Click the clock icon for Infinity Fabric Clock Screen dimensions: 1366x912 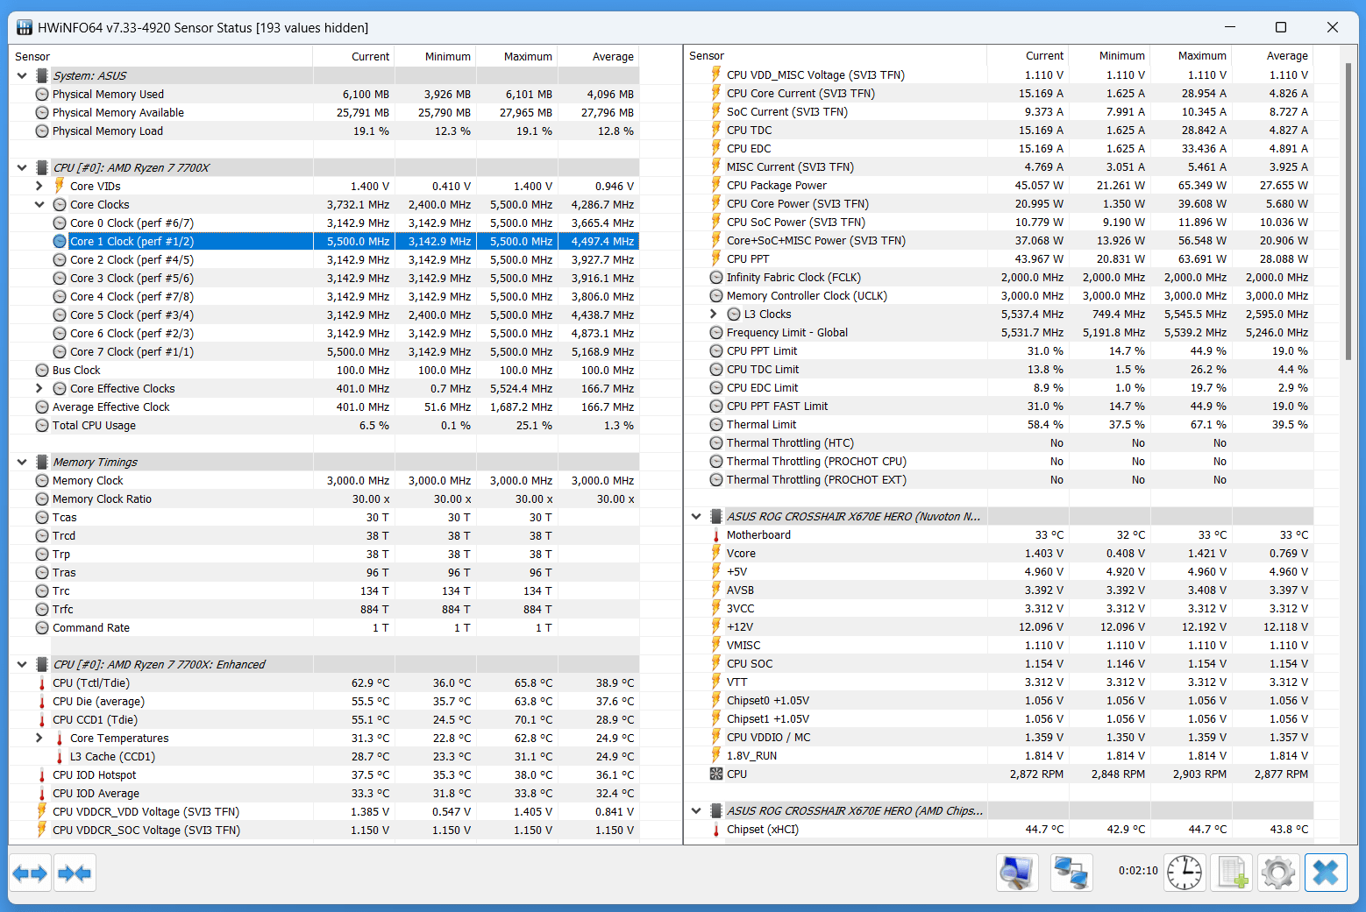pyautogui.click(x=716, y=277)
